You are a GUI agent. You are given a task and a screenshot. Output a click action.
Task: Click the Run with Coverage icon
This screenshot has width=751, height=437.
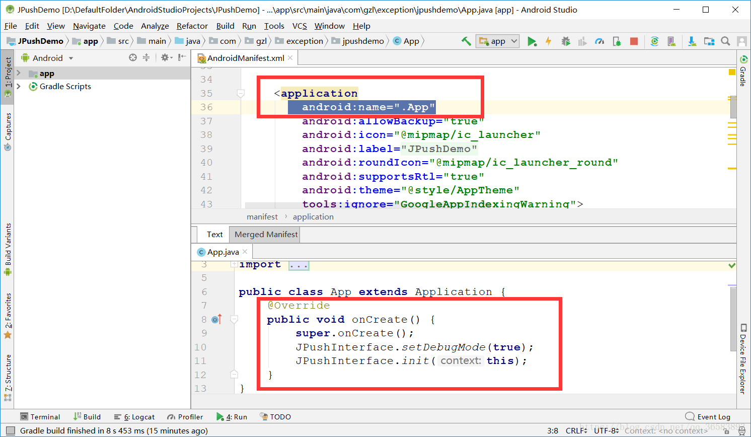point(582,41)
